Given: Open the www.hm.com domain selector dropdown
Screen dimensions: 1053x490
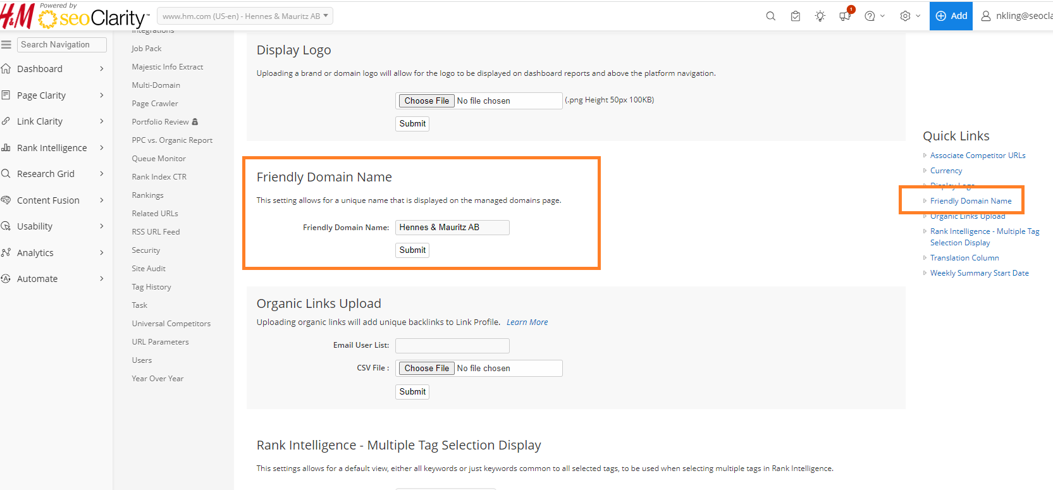Looking at the screenshot, I should pyautogui.click(x=245, y=16).
